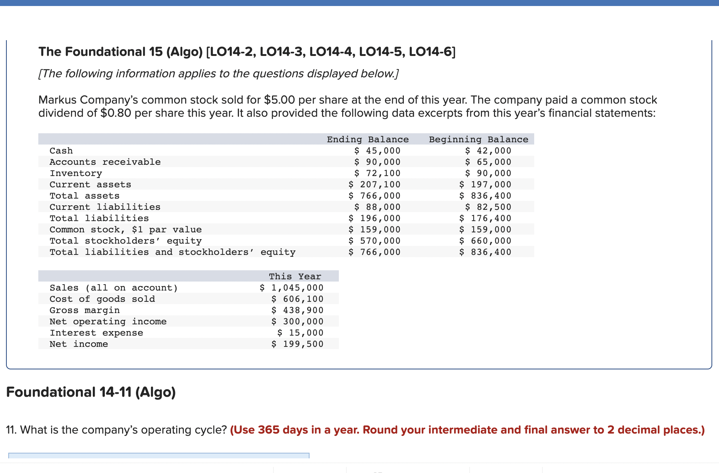719x473 pixels.
Task: Click the Net operating income value $300,000
Action: tap(298, 321)
